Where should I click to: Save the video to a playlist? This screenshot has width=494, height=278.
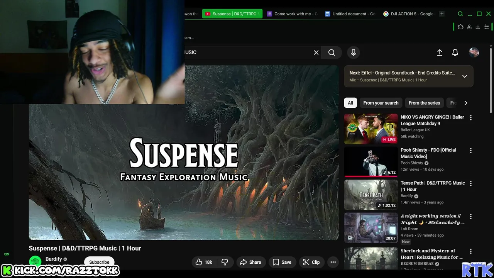click(x=282, y=262)
